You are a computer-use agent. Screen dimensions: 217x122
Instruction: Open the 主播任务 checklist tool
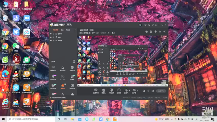72,69
